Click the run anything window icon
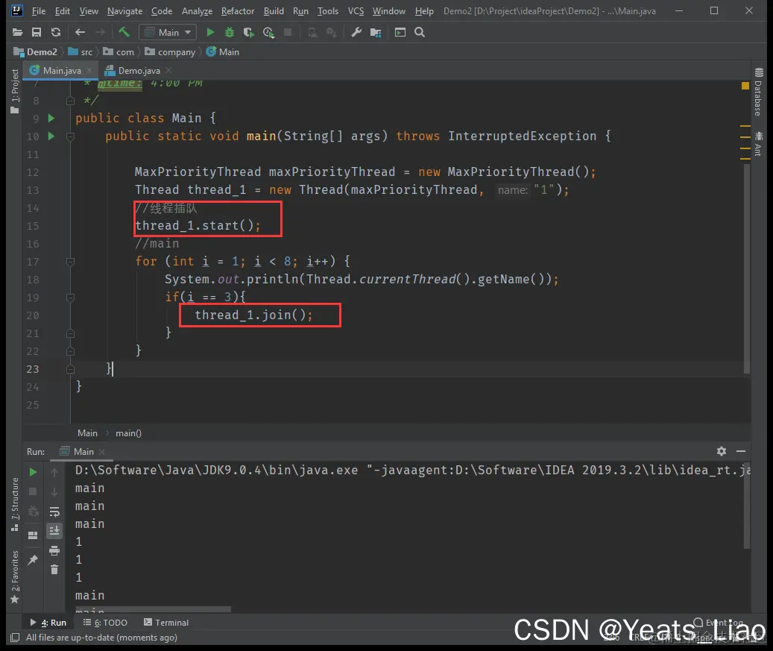The image size is (773, 651). (x=400, y=33)
